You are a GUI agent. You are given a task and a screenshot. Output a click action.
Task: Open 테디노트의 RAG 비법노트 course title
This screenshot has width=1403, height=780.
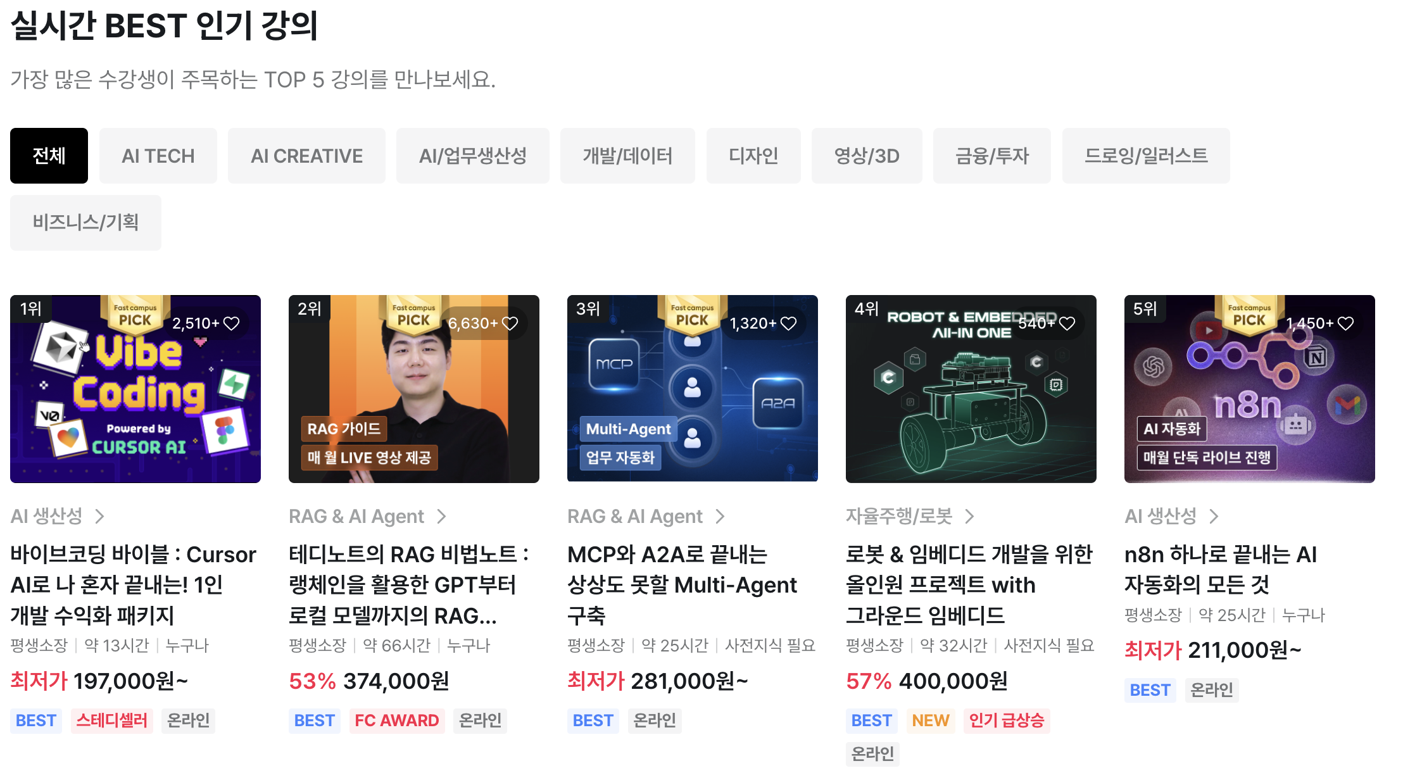409,585
